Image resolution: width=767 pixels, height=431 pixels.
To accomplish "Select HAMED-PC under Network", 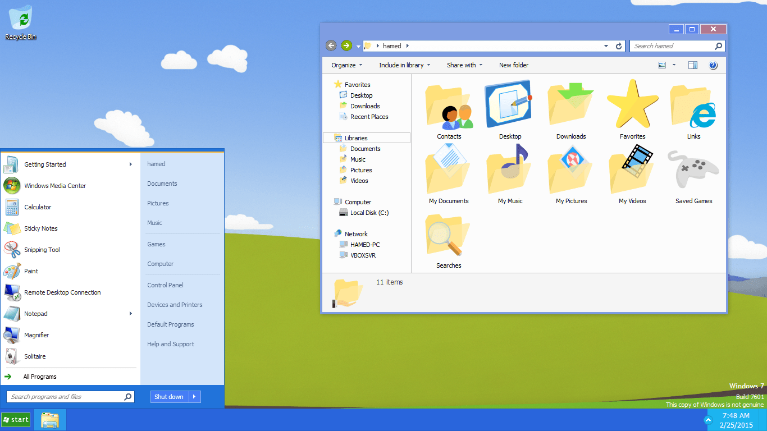I will (365, 245).
